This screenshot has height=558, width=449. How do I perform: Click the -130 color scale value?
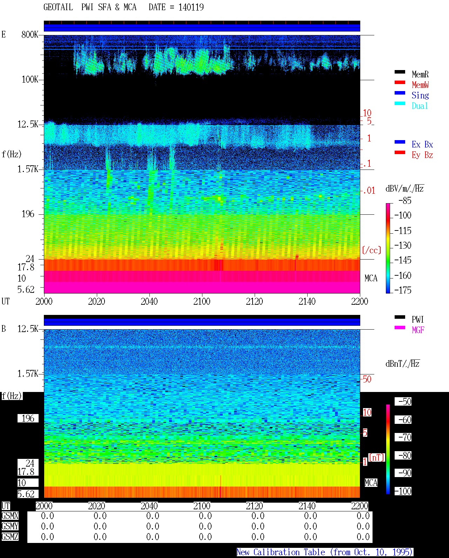click(403, 245)
